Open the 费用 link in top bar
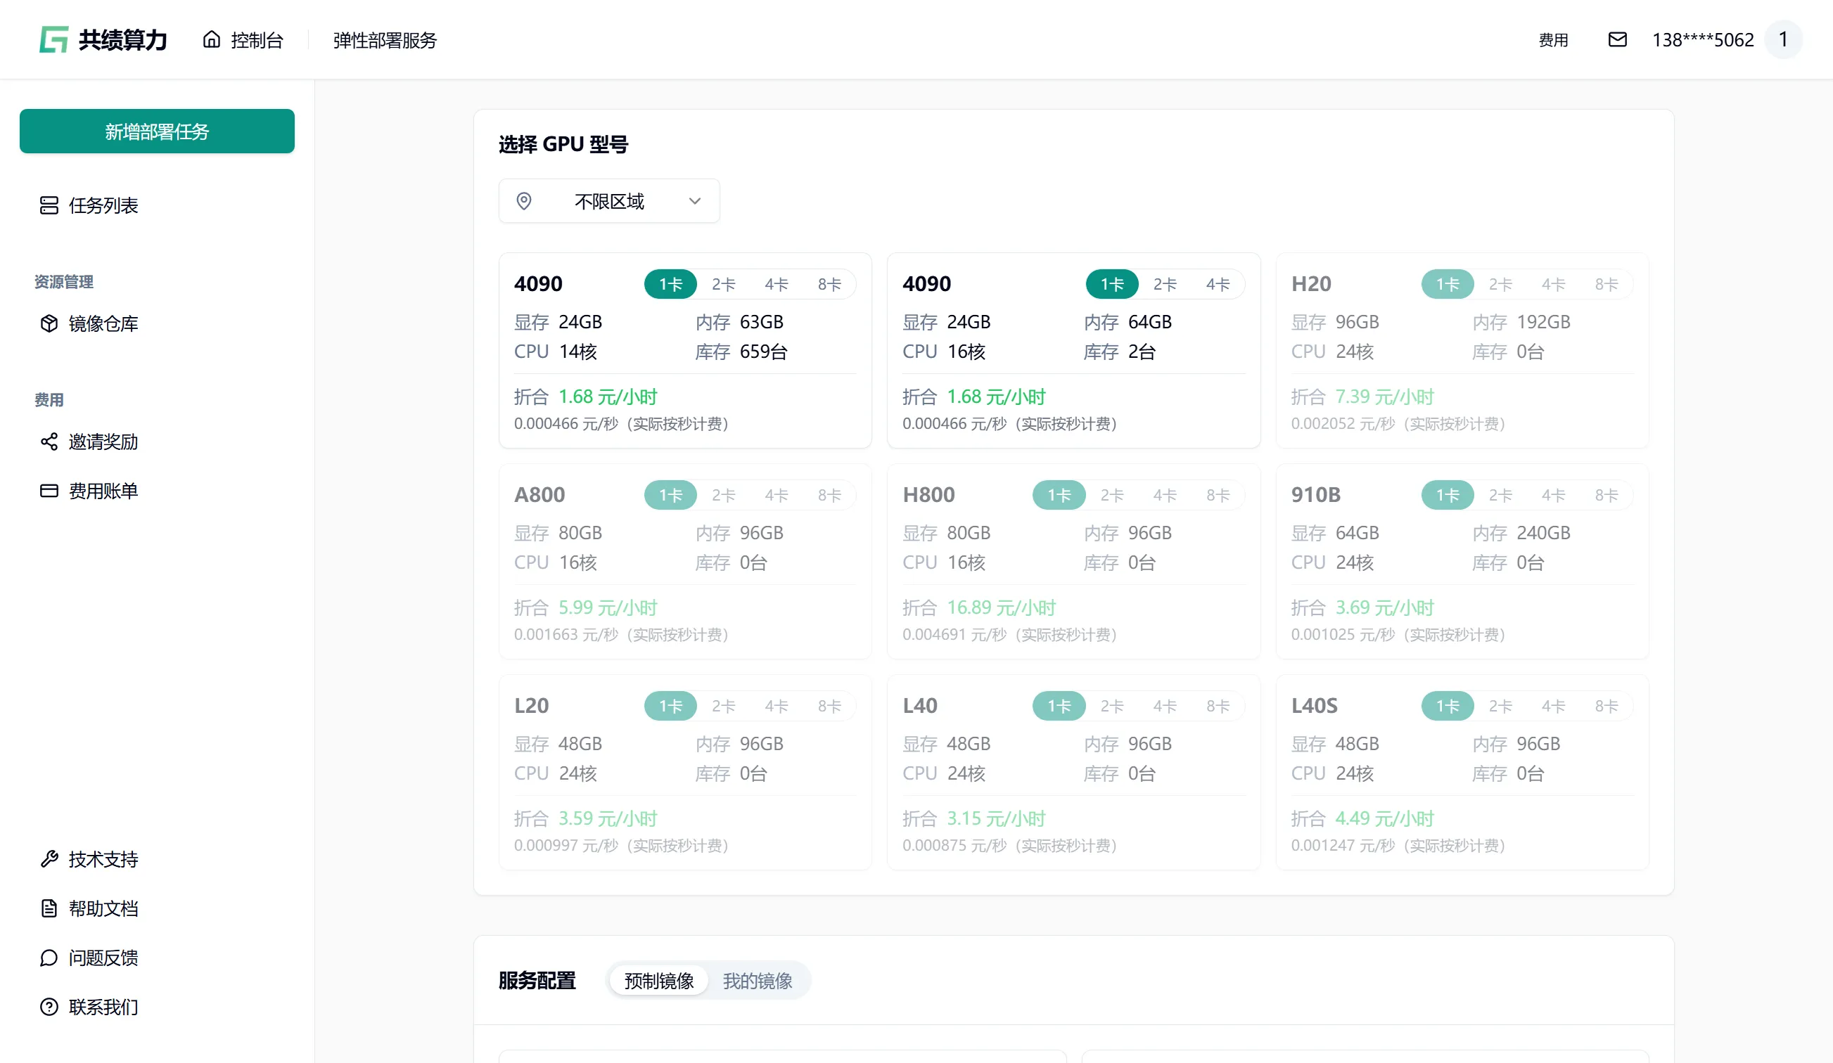 [x=1553, y=39]
